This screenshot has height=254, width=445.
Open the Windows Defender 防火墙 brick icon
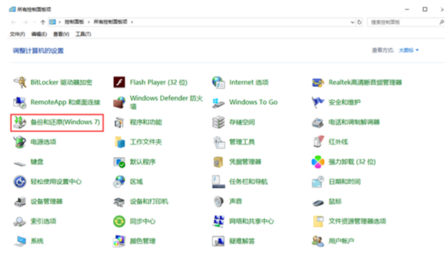click(x=120, y=102)
